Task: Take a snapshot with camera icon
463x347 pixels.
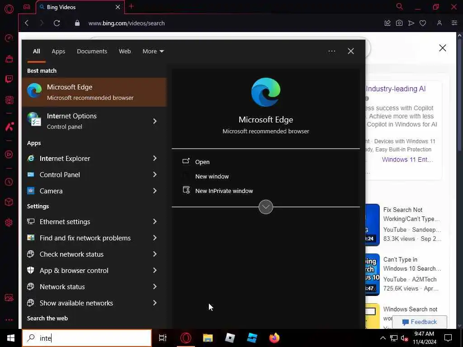Action: tap(399, 23)
